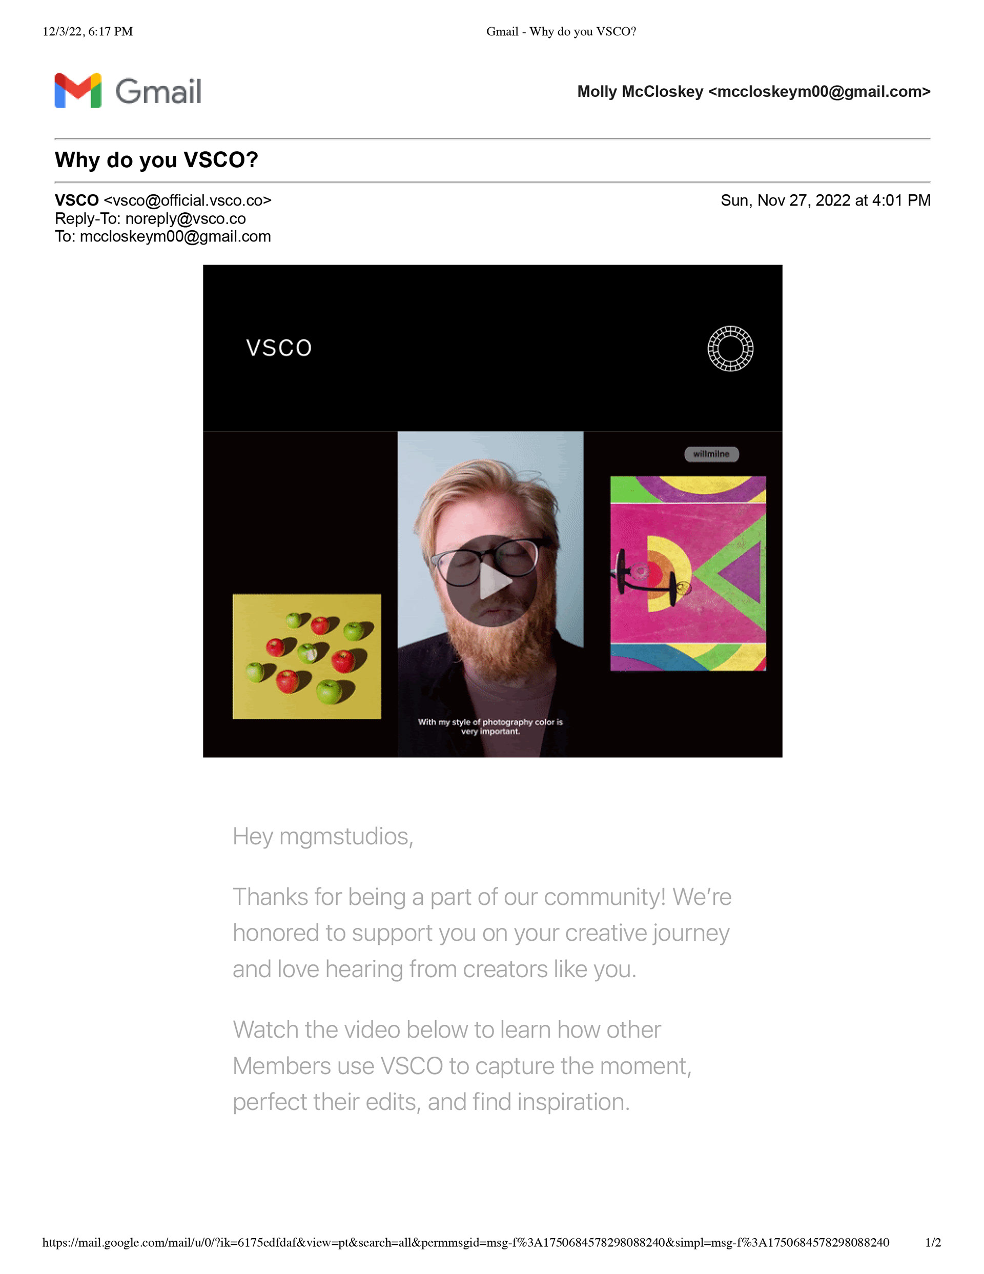Click the Why do you VSCO? subject
Viewport: 984px width, 1274px height.
156,160
